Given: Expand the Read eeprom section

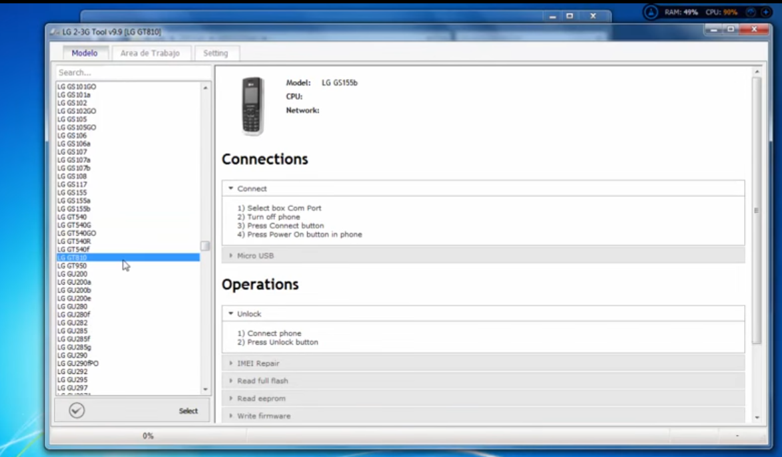Looking at the screenshot, I should 483,398.
